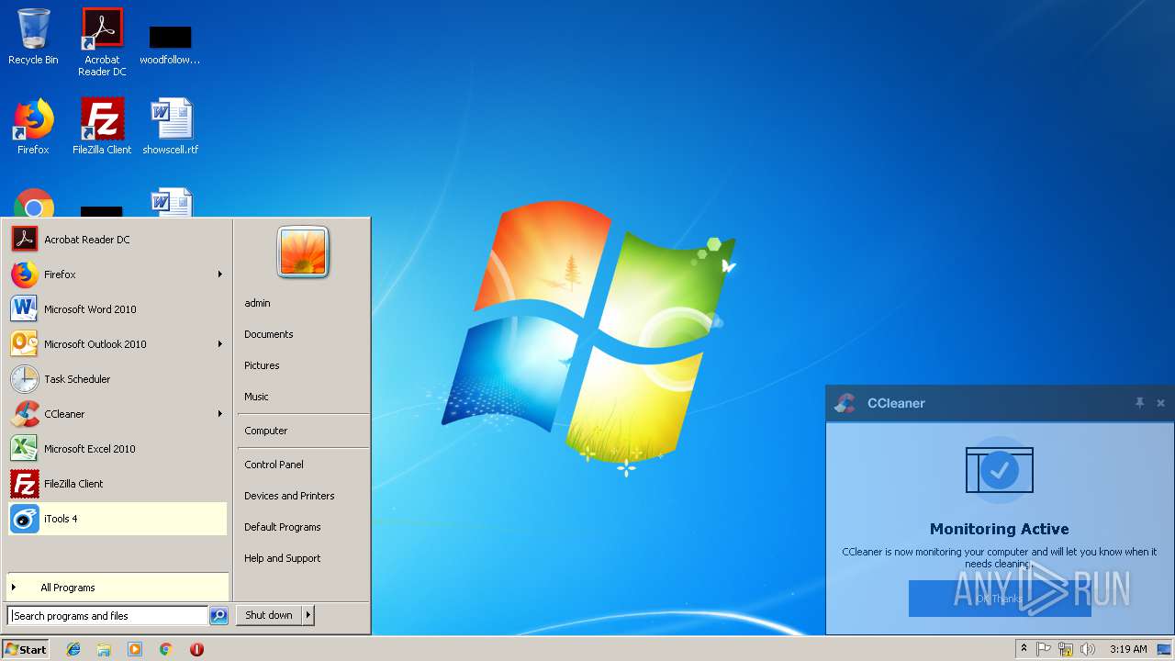Open Shut down options arrow
This screenshot has width=1175, height=661.
[308, 615]
